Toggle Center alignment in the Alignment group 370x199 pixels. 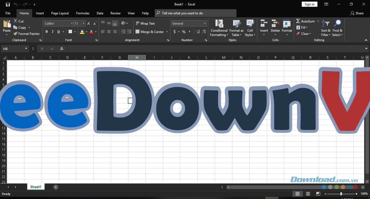109,31
